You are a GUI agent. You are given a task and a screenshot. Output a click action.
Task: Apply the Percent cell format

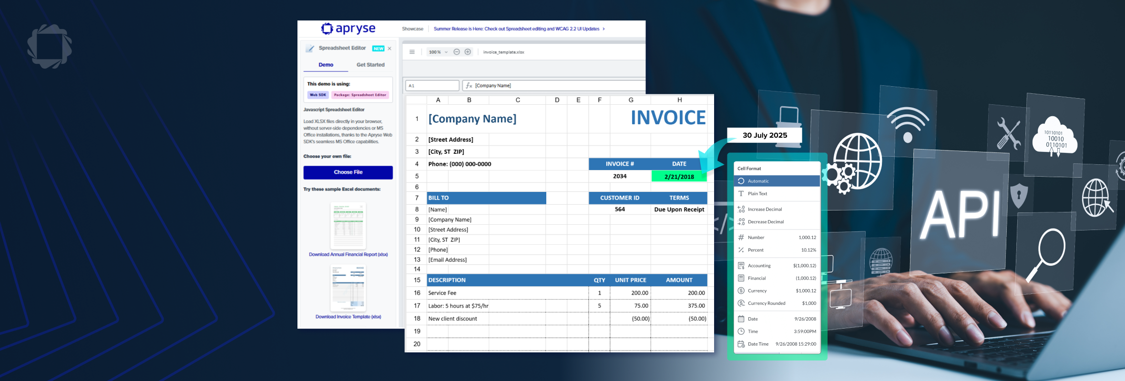pos(777,250)
